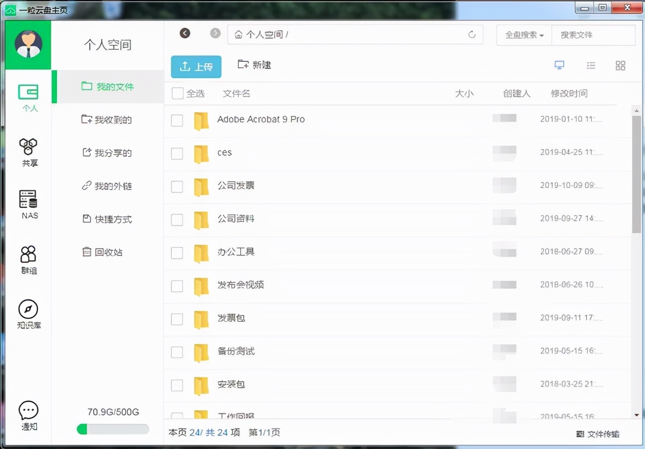The height and width of the screenshot is (449, 645).
Task: Switch to grid view icon
Action: tap(620, 65)
